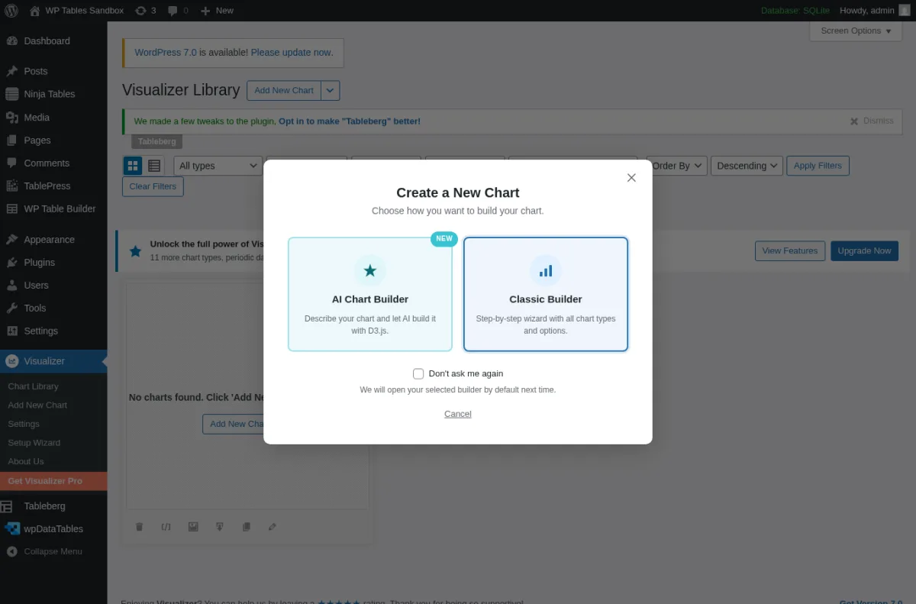The image size is (916, 604).
Task: Click the Cancel link in the dialog
Action: pyautogui.click(x=458, y=414)
